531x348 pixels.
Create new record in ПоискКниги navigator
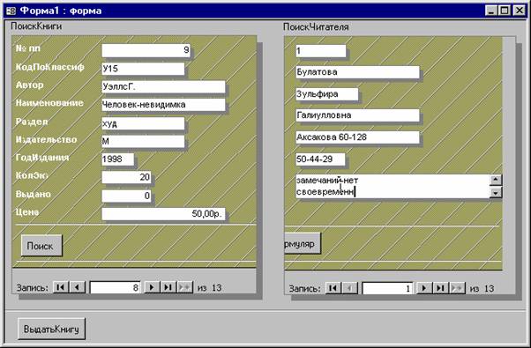(184, 287)
